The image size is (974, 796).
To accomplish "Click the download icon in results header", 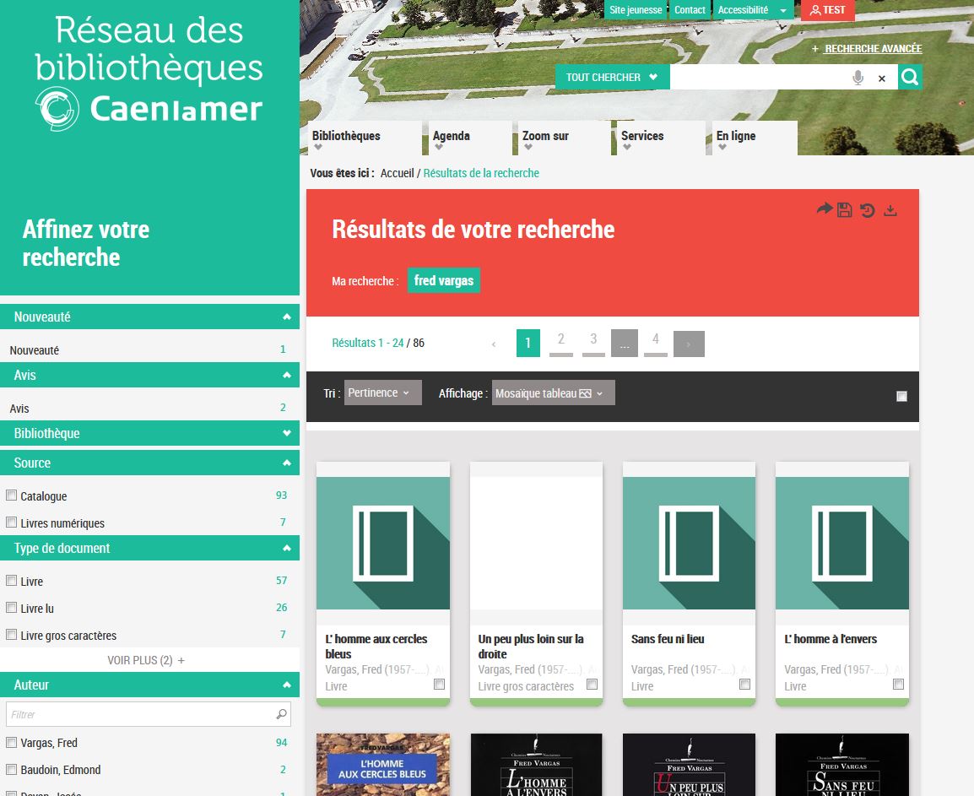I will 890,210.
